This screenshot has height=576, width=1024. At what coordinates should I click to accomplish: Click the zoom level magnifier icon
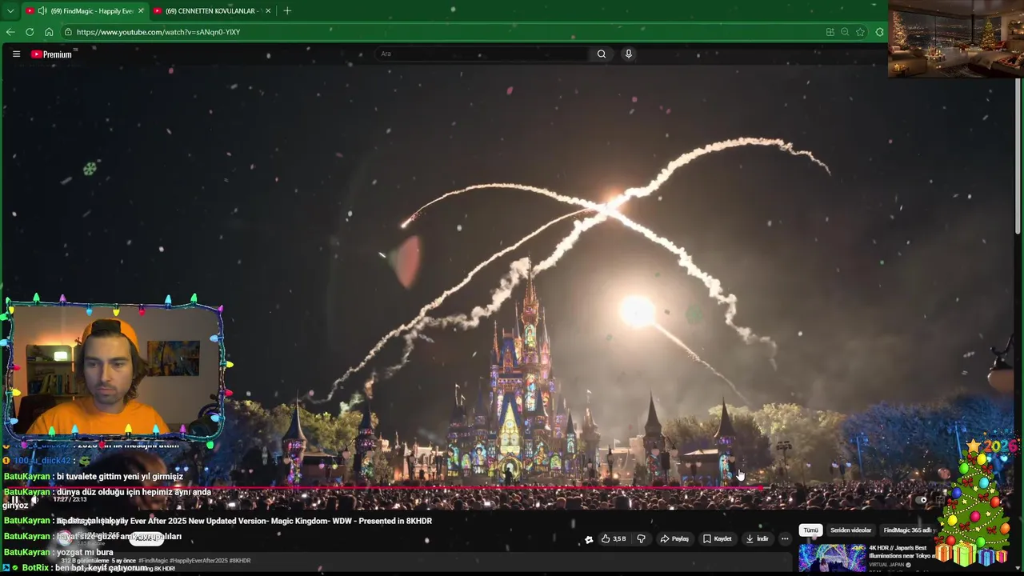pos(845,32)
